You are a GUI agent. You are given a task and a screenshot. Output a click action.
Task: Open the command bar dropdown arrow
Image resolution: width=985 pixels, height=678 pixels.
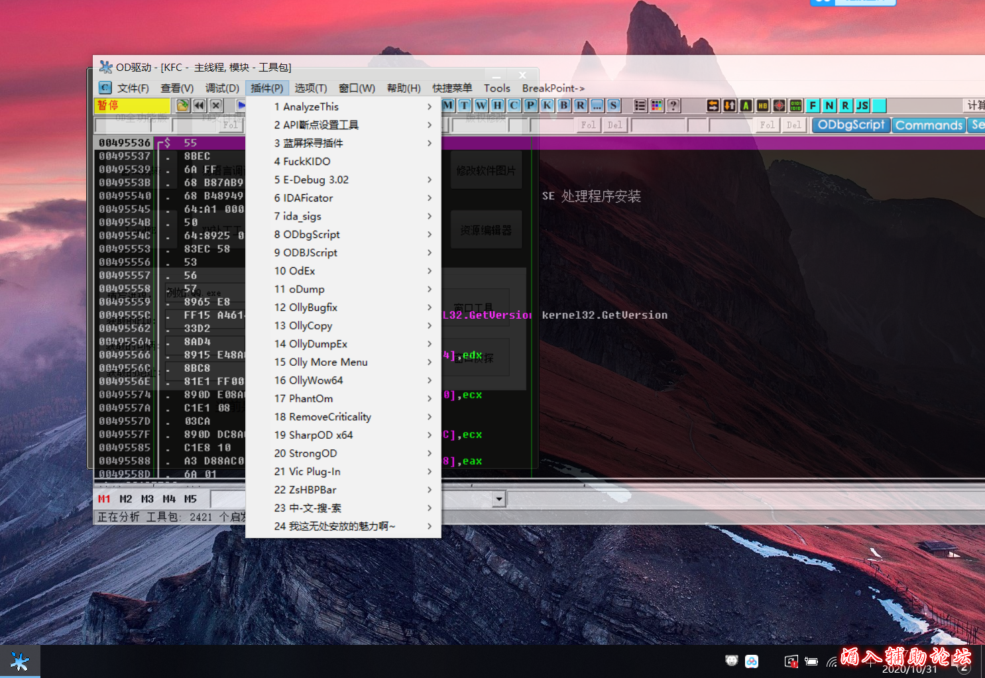point(499,499)
